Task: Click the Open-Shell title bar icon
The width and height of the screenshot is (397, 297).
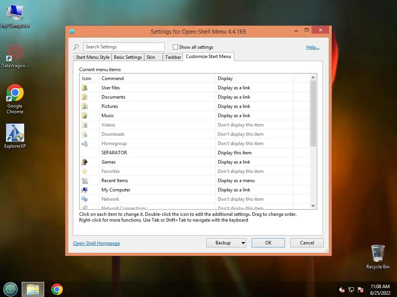Action: 72,32
